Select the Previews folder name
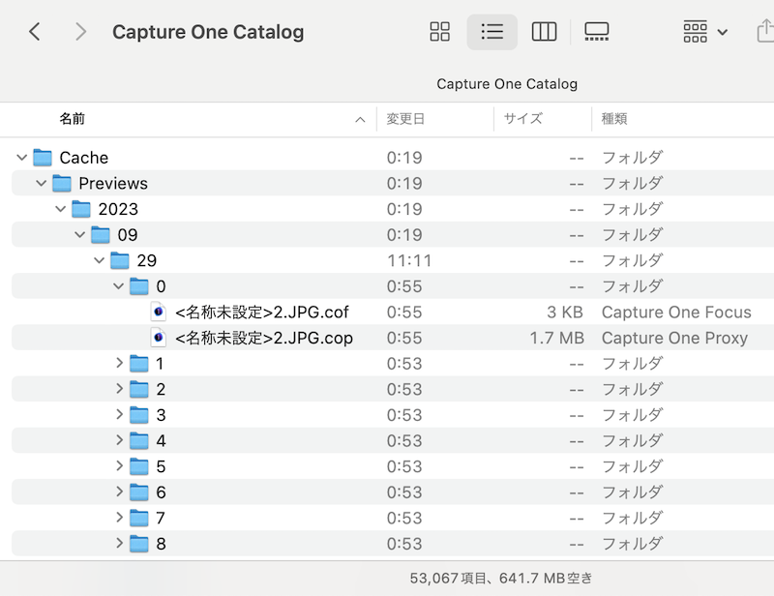Viewport: 774px width, 596px height. [113, 183]
